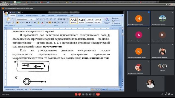This screenshot has width=175, height=98.
Task: Apply the first Заголовок heading style
Action: coord(74,21)
